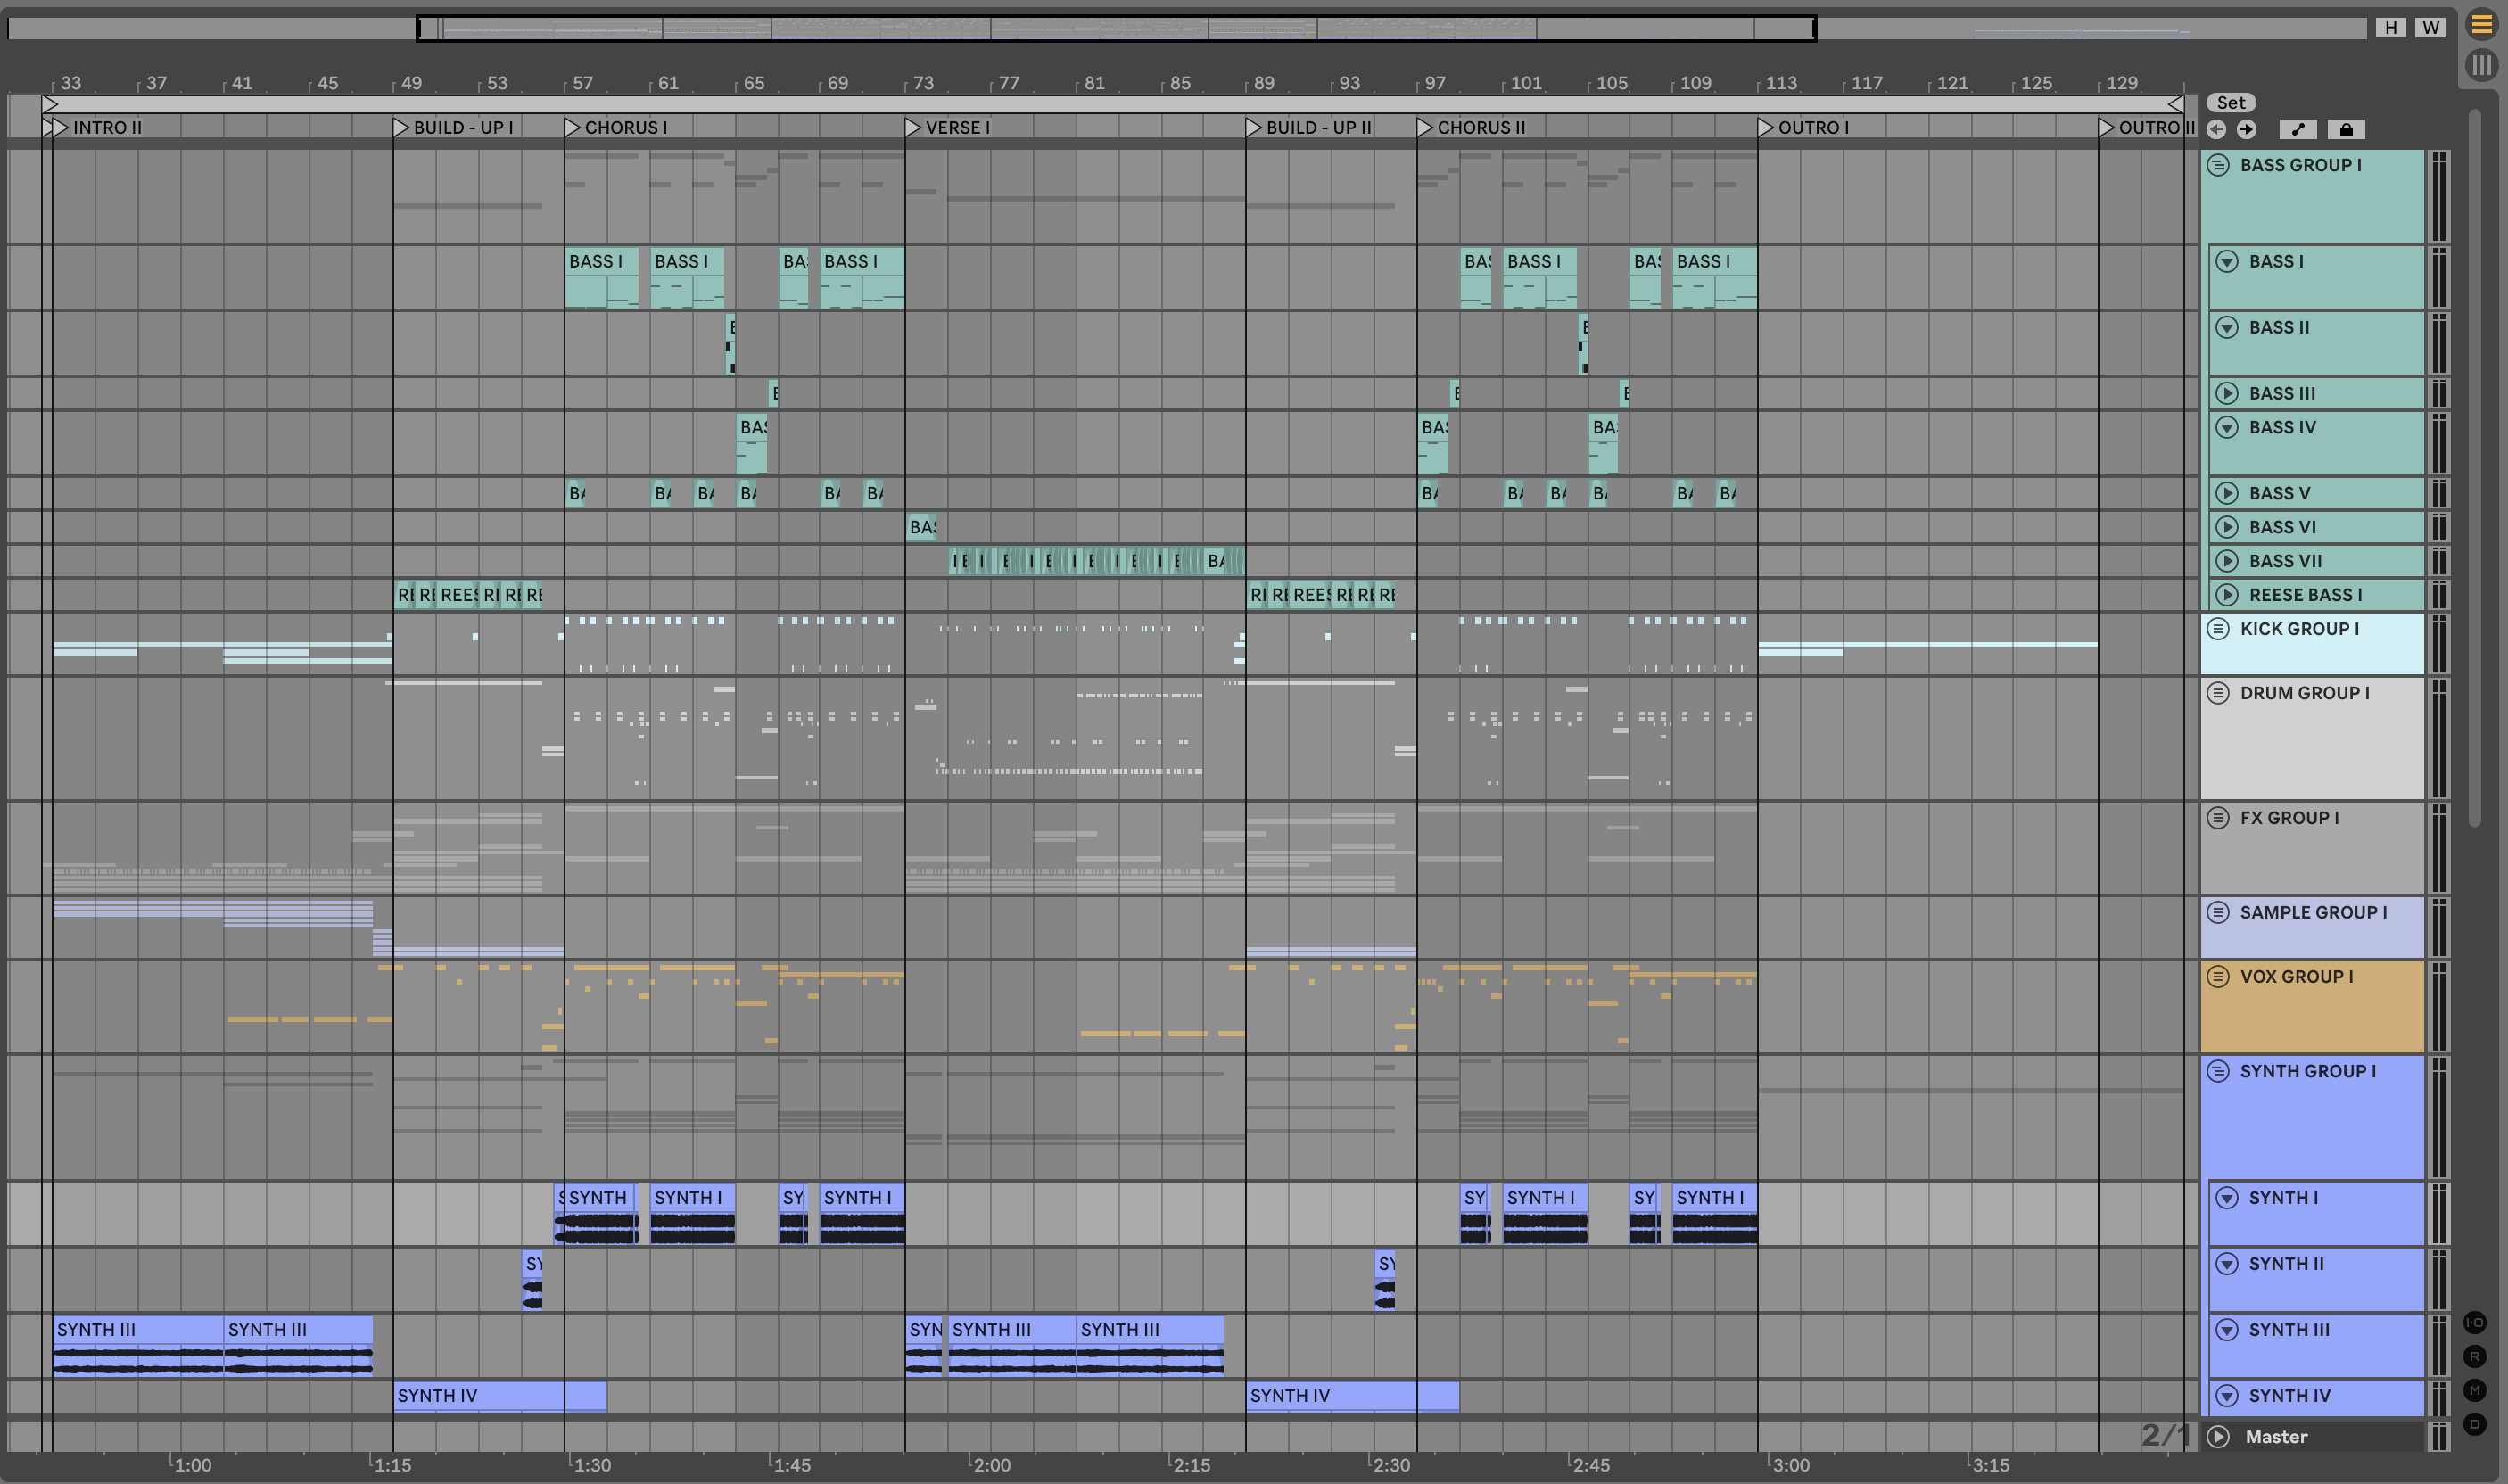
Task: Collapse the SYNTH I track arrow
Action: tap(2227, 1198)
